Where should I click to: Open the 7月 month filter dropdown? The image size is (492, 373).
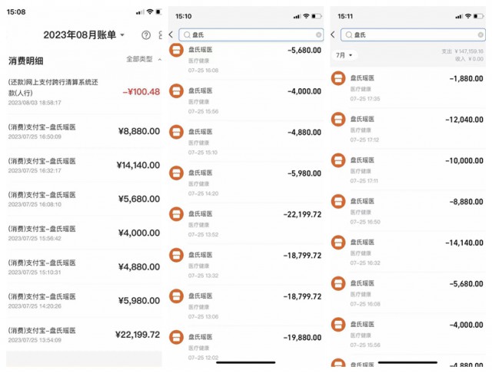click(344, 55)
